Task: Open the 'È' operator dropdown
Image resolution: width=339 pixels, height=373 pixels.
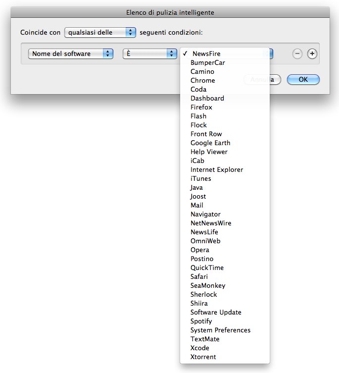Action: click(x=150, y=54)
